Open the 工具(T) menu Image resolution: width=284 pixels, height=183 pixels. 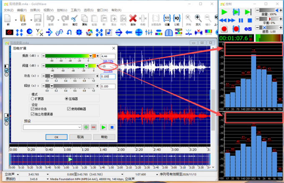[x=75, y=10]
